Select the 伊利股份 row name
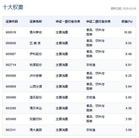The image size is (139, 138). [36, 54]
